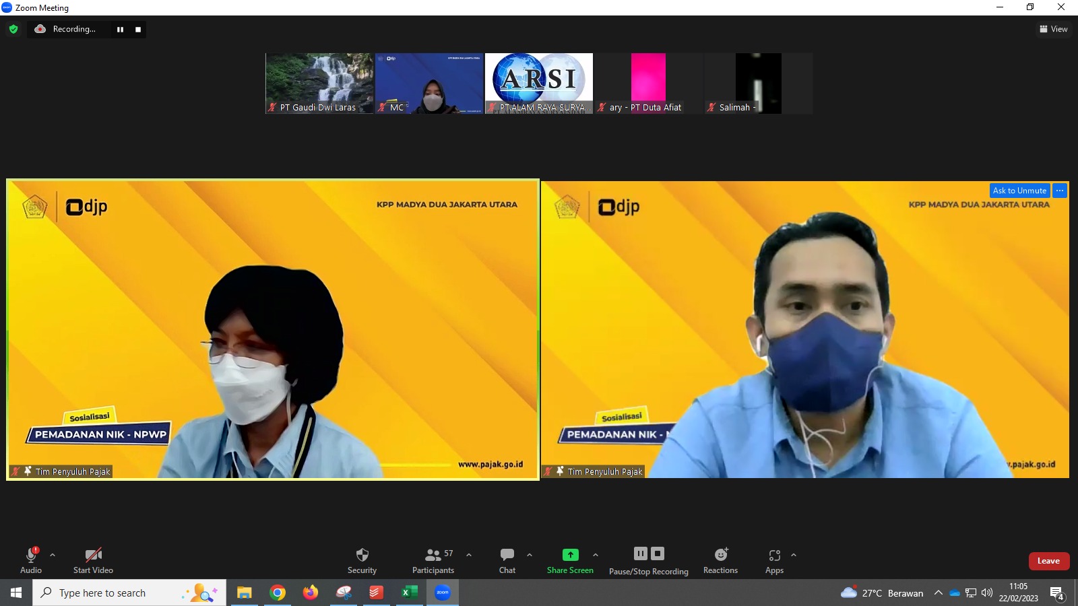Leave the meeting
1078x606 pixels.
(1048, 561)
